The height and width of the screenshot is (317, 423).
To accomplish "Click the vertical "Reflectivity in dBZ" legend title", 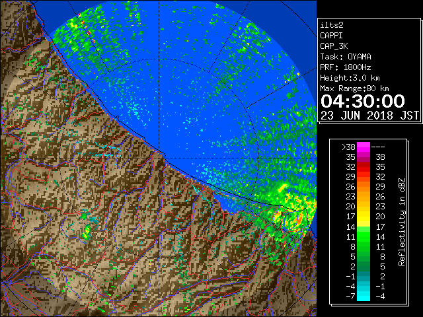I will tap(402, 222).
